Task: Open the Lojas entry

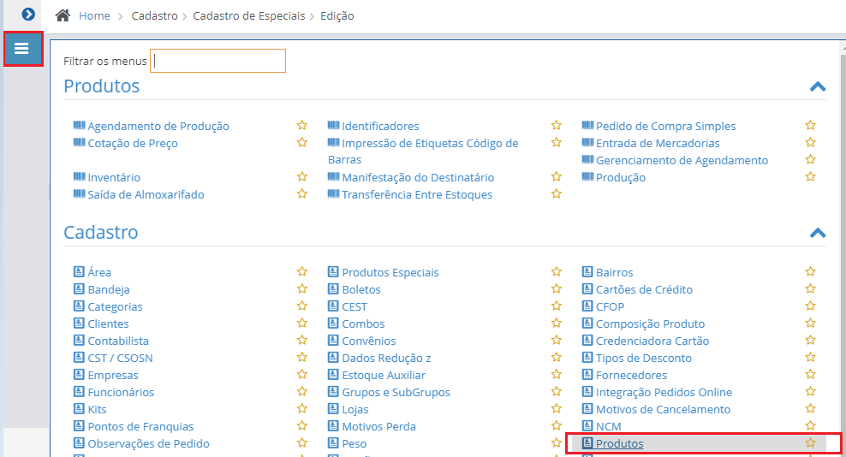Action: pos(355,410)
